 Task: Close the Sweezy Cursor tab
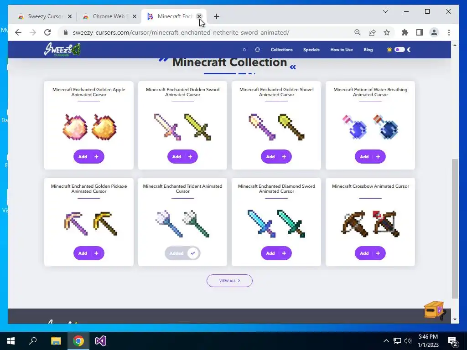coord(70,16)
